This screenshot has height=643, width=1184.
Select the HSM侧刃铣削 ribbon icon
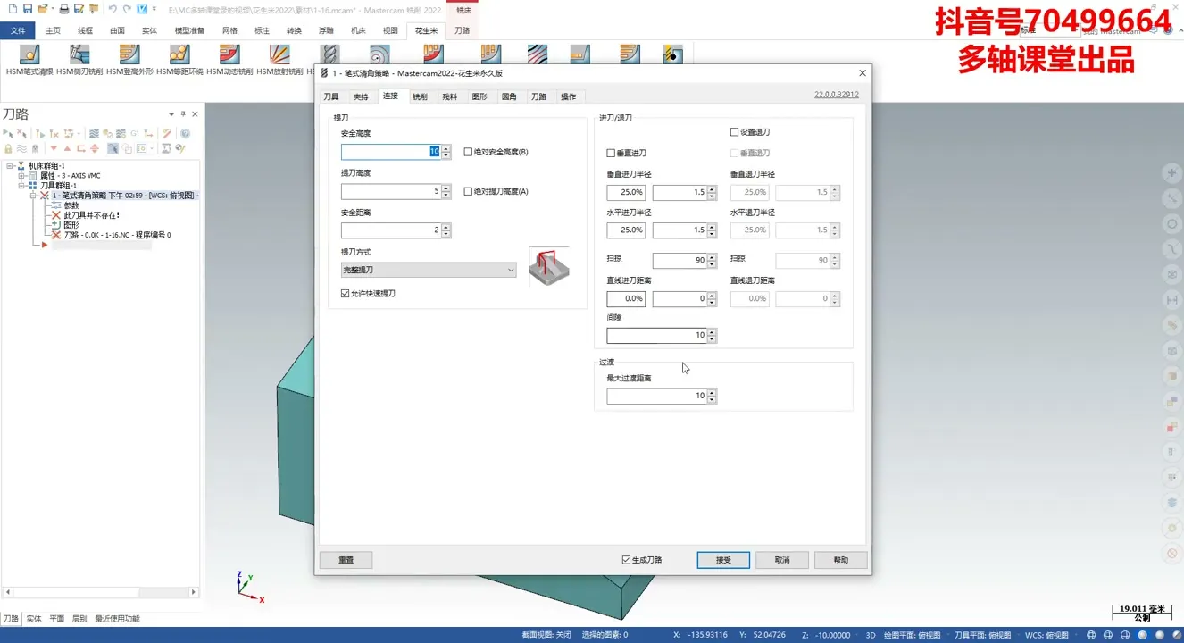[79, 55]
